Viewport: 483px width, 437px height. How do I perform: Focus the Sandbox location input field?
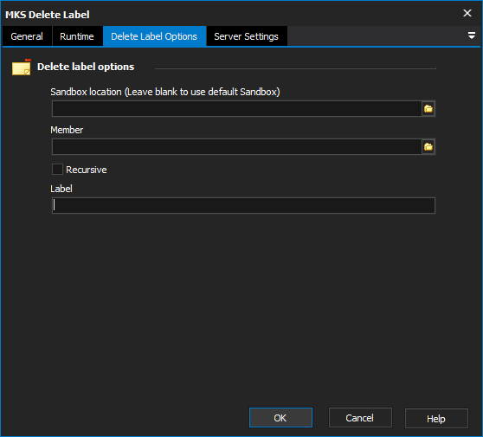[237, 109]
